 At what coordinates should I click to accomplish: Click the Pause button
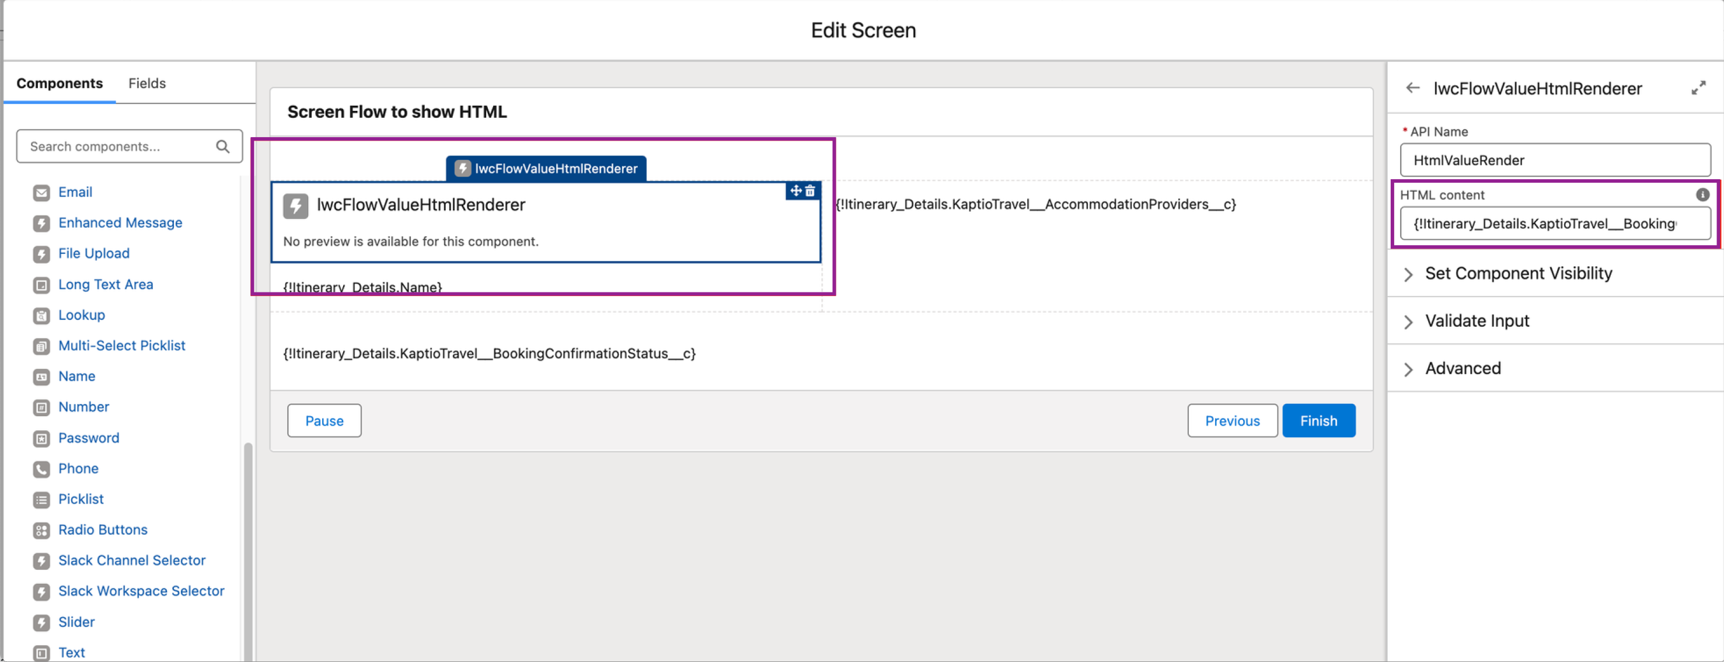click(324, 421)
